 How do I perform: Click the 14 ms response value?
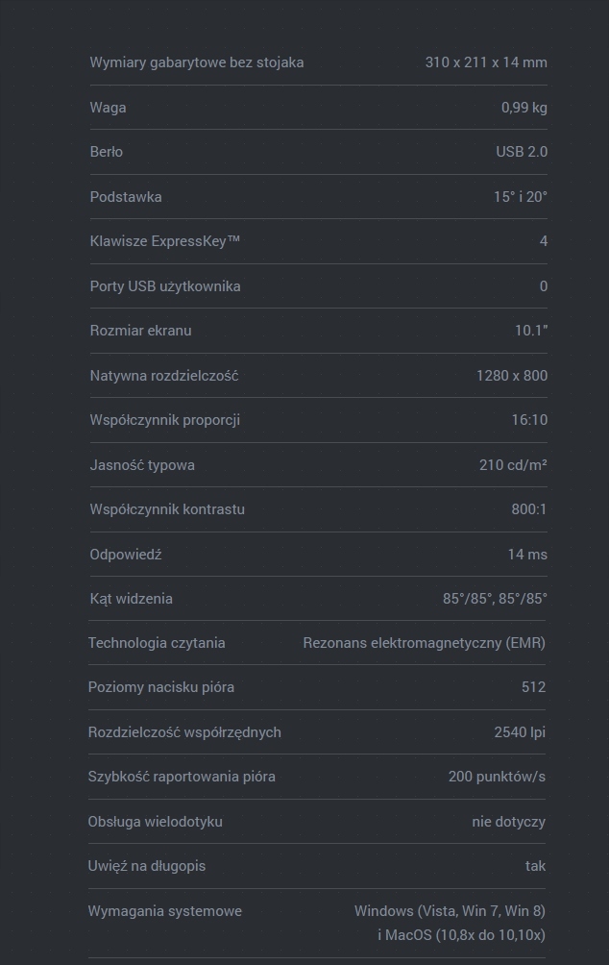coord(527,555)
